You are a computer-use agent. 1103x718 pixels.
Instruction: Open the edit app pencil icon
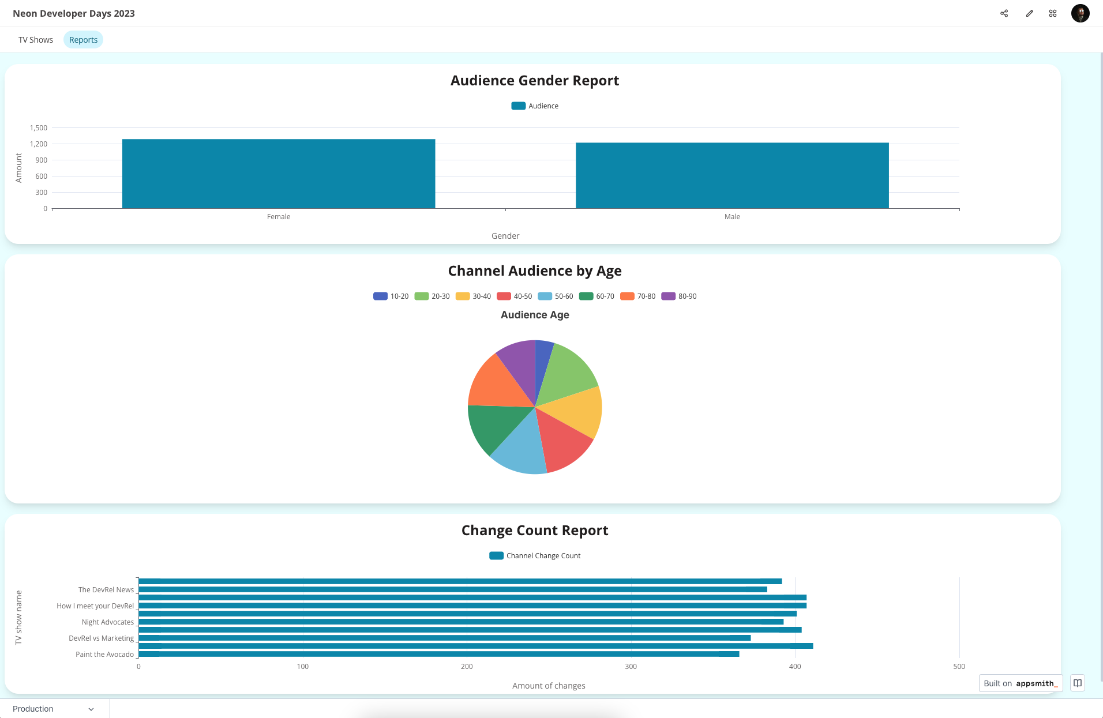coord(1029,13)
